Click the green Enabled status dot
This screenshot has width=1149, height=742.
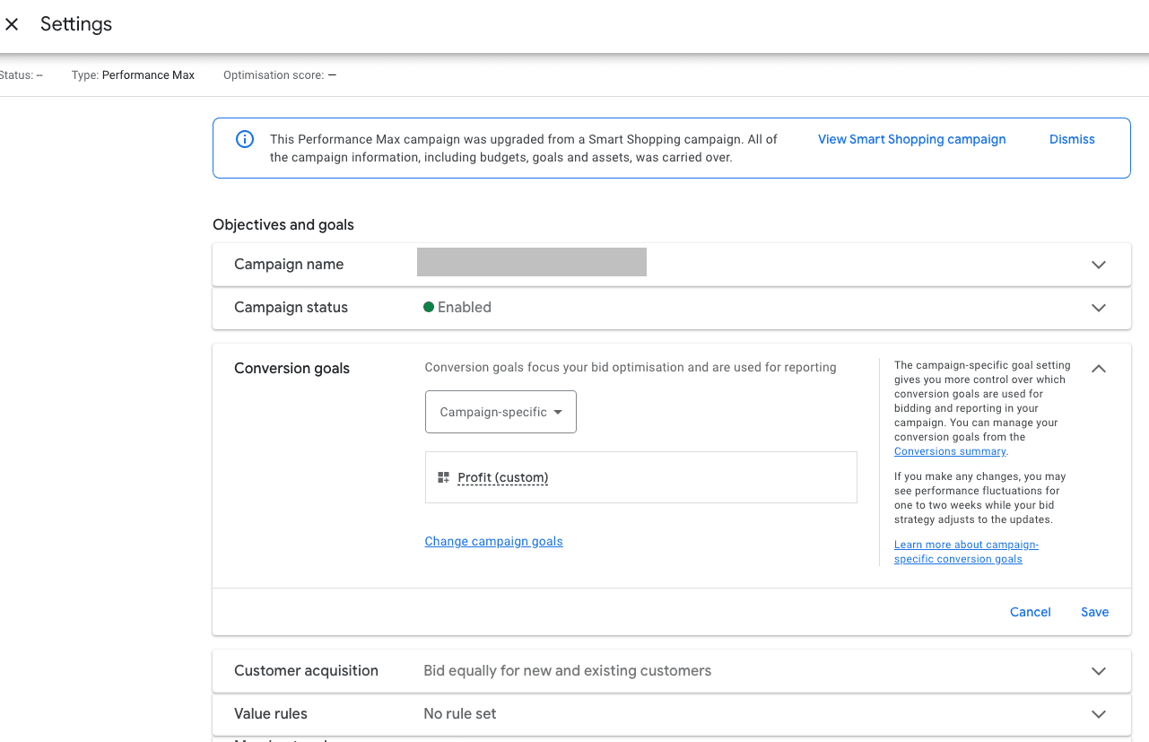pyautogui.click(x=429, y=307)
